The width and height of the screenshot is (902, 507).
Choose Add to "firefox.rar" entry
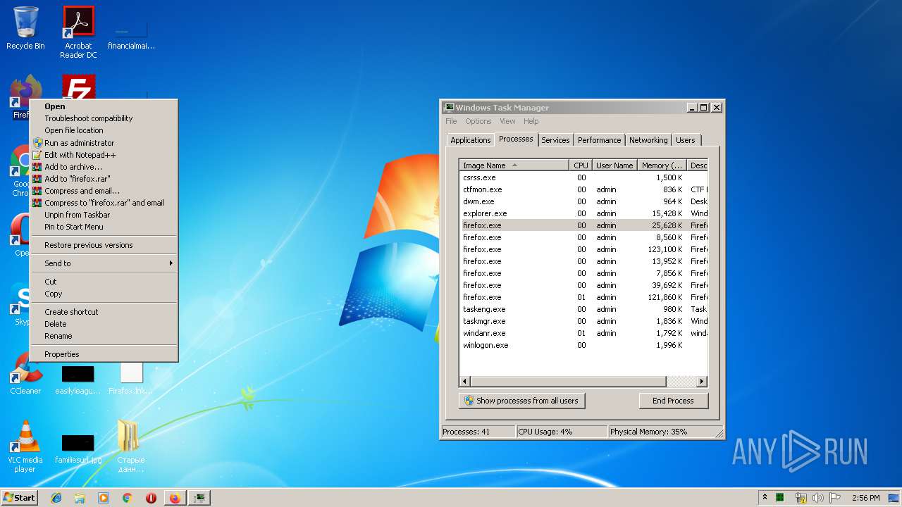pos(104,179)
